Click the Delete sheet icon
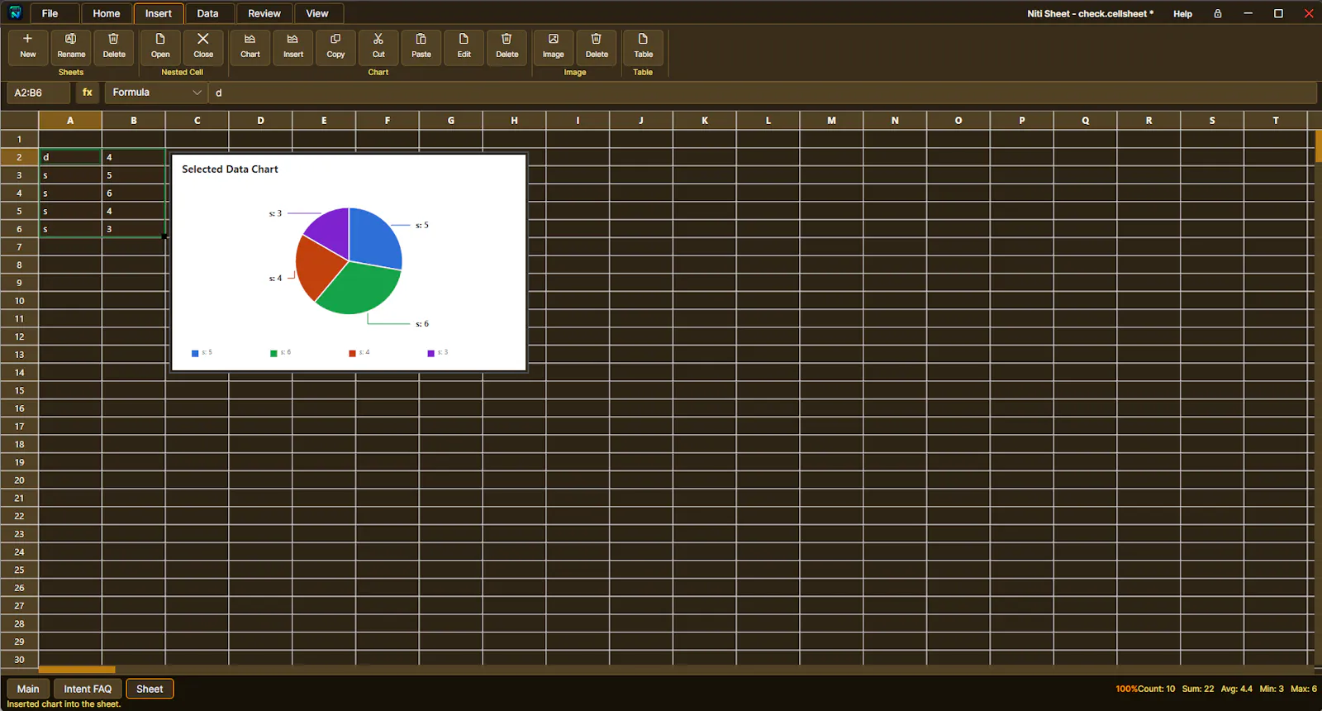The width and height of the screenshot is (1322, 711). tap(114, 46)
